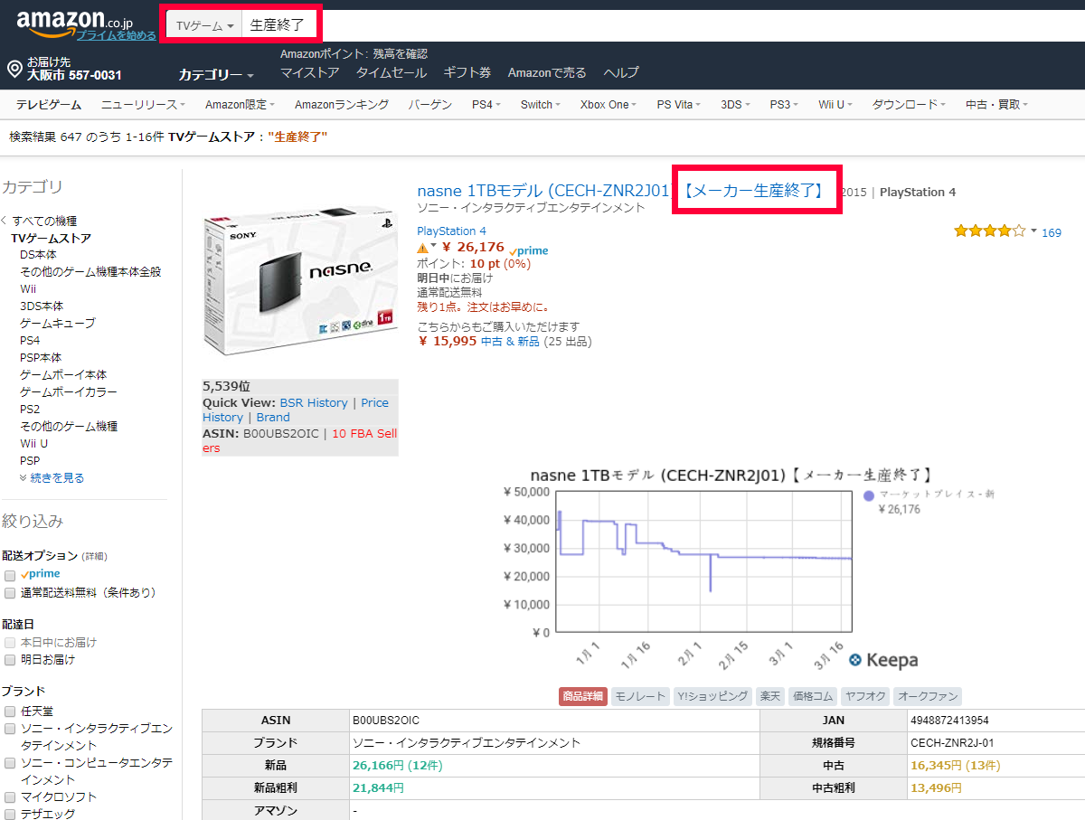This screenshot has height=820, width=1085.
Task: Select the モノレート tab below chart
Action: click(x=640, y=696)
